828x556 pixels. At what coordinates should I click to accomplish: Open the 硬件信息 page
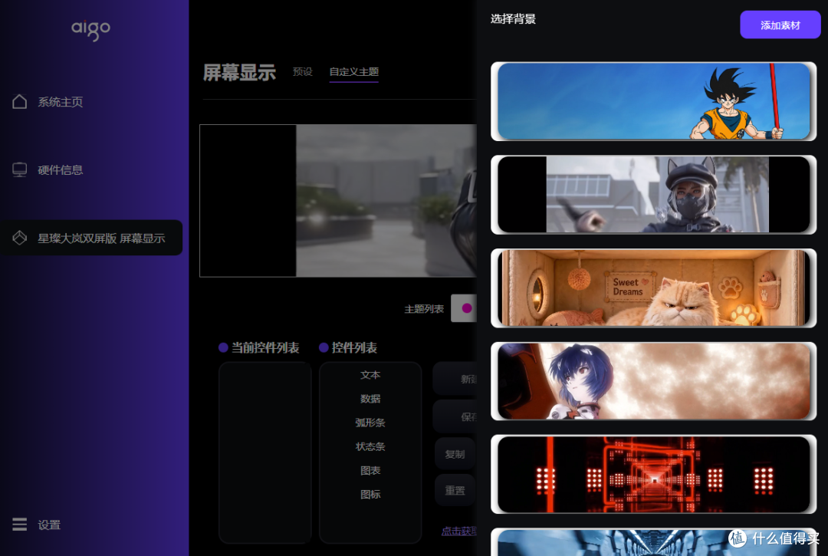[x=61, y=170]
